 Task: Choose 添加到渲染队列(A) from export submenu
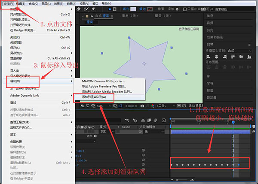click(x=109, y=97)
